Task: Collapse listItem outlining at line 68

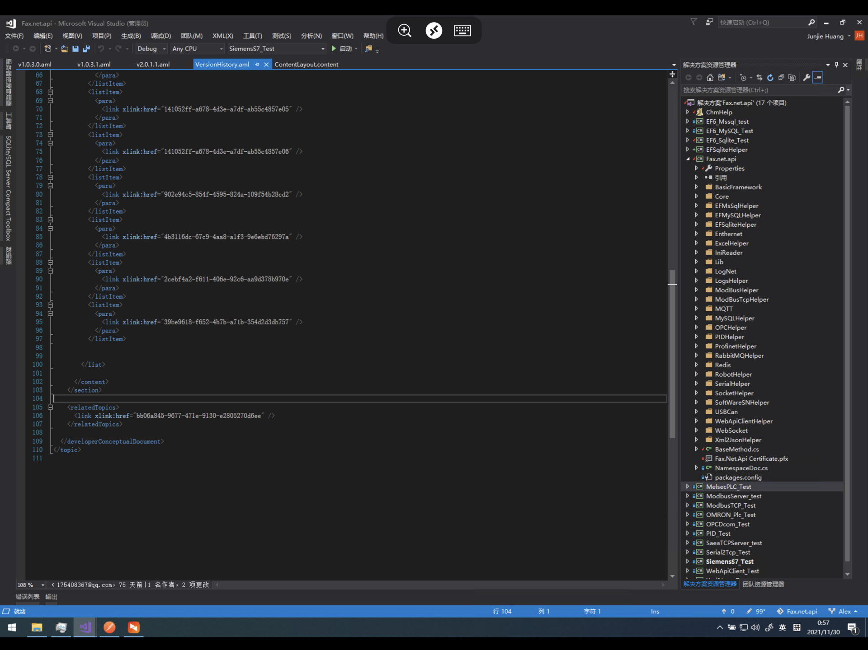Action: tap(50, 92)
